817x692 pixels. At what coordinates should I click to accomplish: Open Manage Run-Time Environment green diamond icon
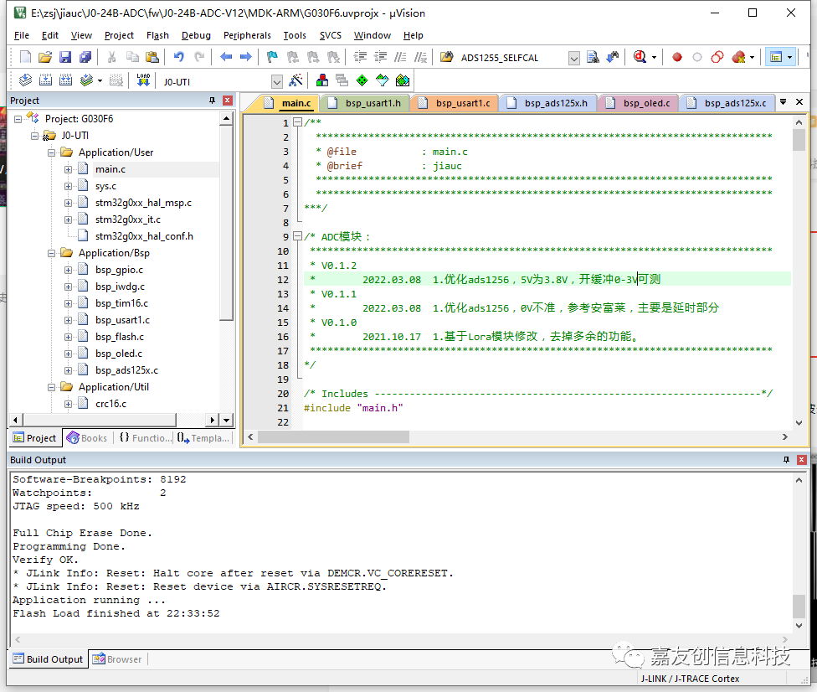click(362, 80)
